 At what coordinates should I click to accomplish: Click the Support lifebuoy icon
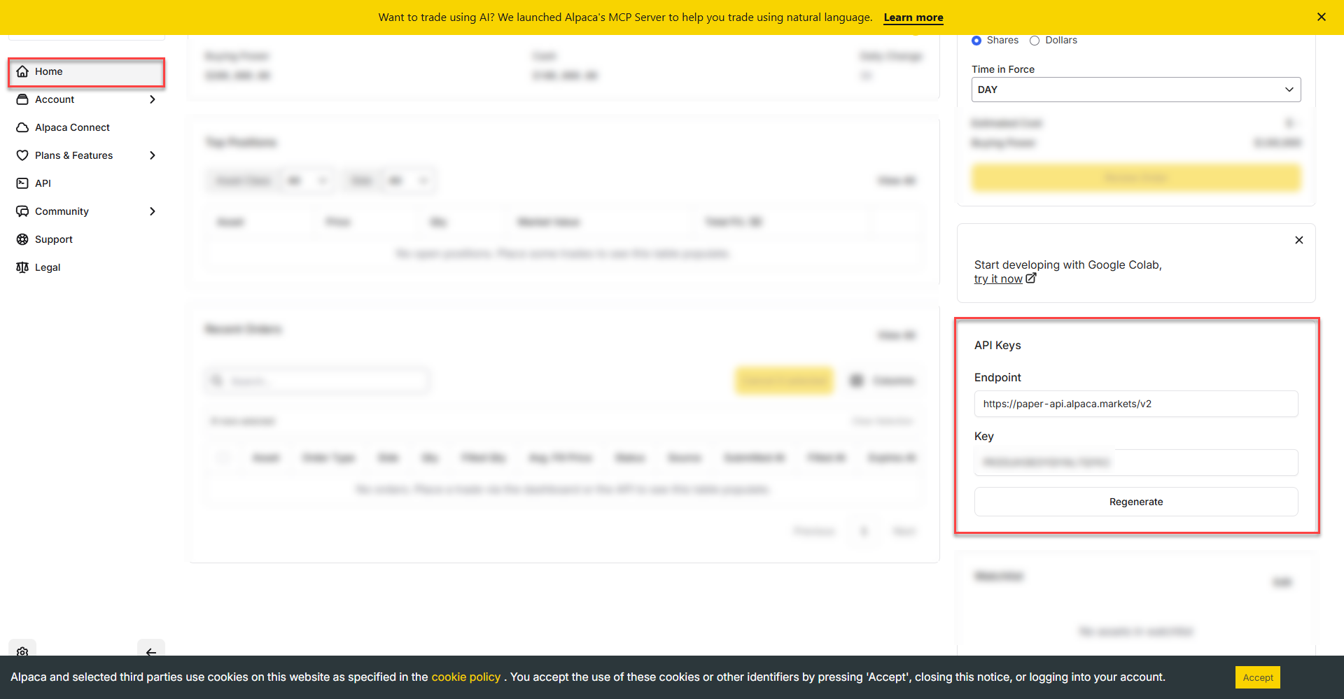click(22, 239)
